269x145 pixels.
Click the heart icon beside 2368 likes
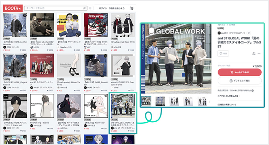[x=21, y=50]
